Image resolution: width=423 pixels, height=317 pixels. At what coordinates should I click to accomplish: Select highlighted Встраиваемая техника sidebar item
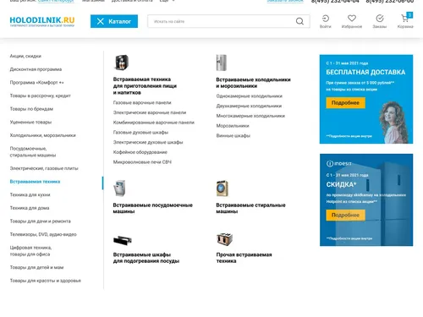click(35, 182)
